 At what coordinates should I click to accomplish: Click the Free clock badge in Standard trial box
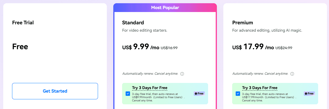coord(199,93)
